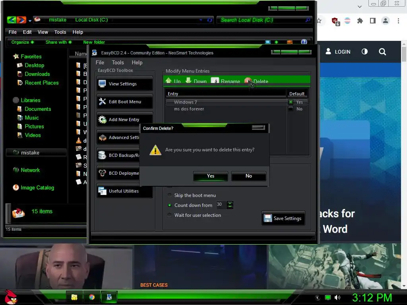Click the Add New Entry plus-gear icon

pyautogui.click(x=102, y=120)
